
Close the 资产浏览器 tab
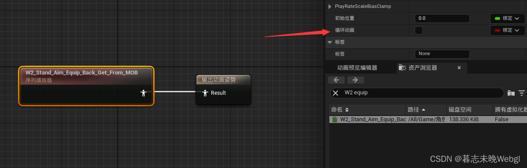[x=459, y=67]
